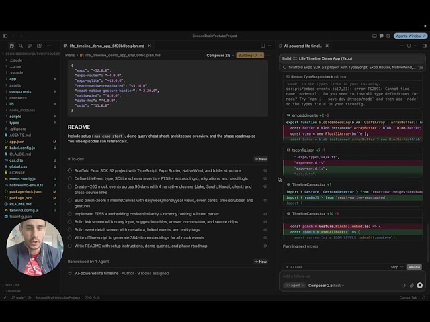430x322 pixels.
Task: Check the Create ~200 mock events to-do circle
Action: tap(70, 186)
